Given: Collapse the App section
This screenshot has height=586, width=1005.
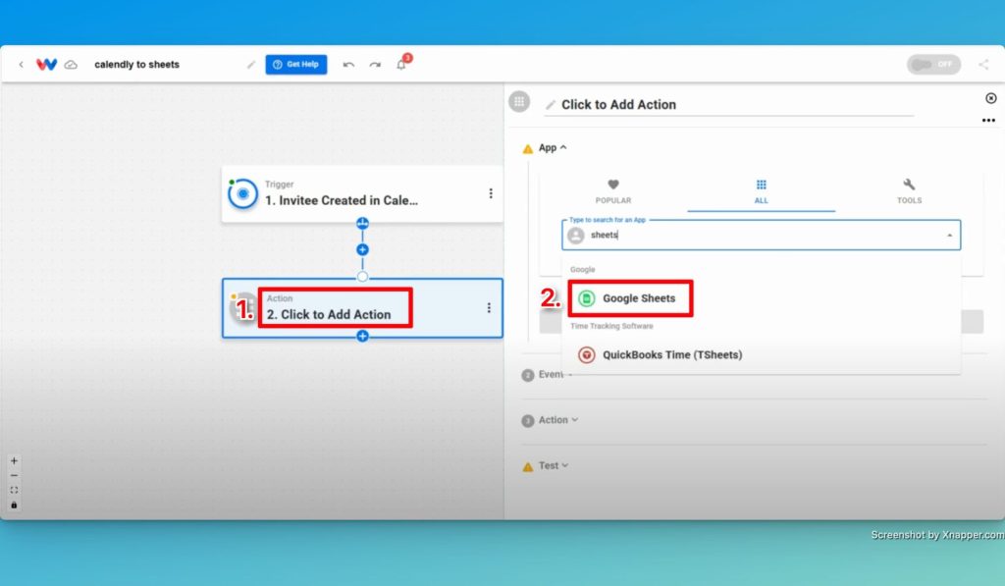Looking at the screenshot, I should (553, 147).
